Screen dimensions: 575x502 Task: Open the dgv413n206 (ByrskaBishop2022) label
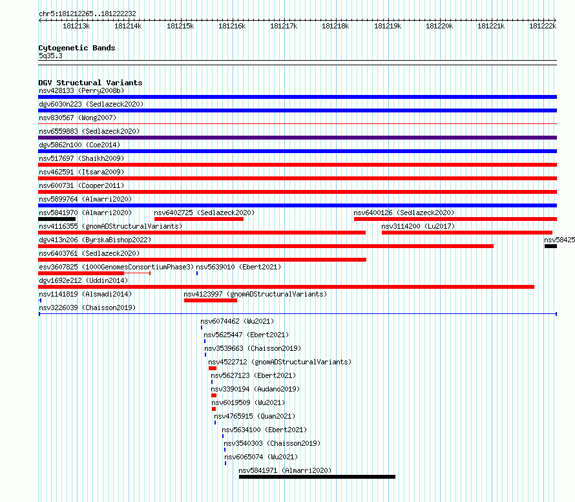(95, 240)
